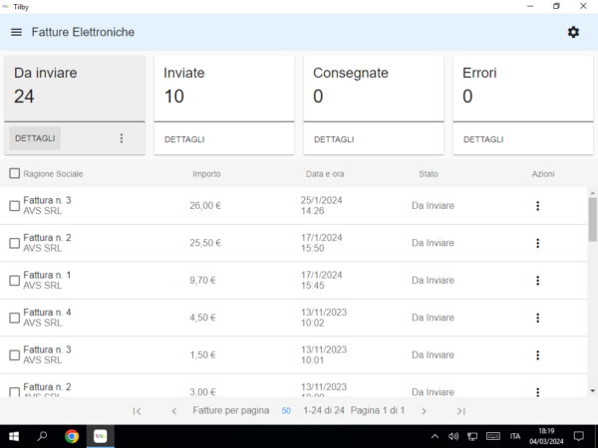Open the settings gear icon
This screenshot has width=598, height=448.
click(x=573, y=32)
